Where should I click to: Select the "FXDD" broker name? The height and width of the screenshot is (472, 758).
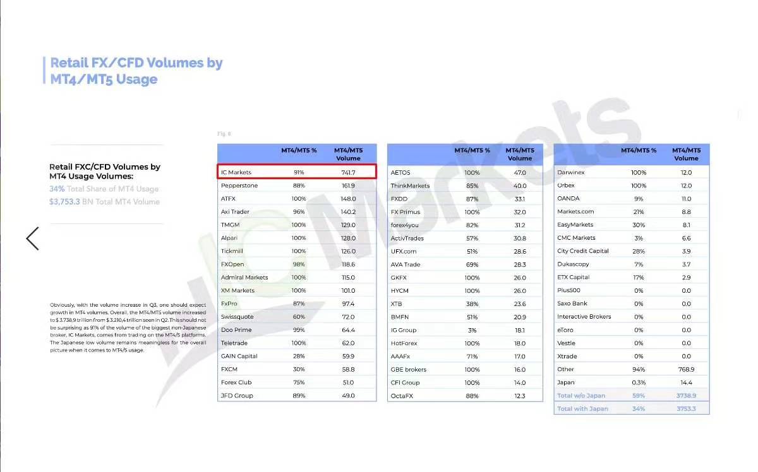click(399, 199)
